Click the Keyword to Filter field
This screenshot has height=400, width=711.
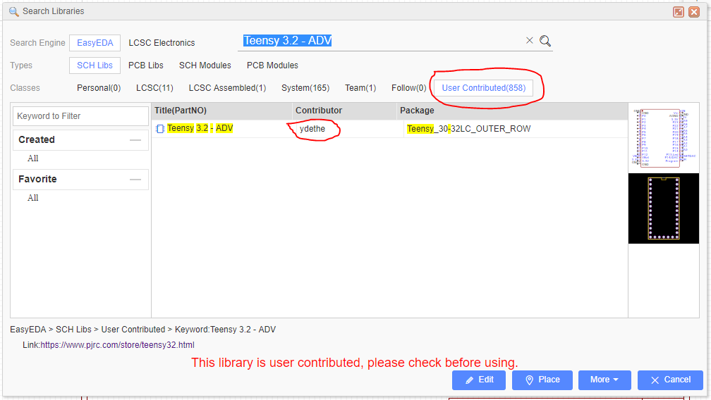(x=80, y=116)
